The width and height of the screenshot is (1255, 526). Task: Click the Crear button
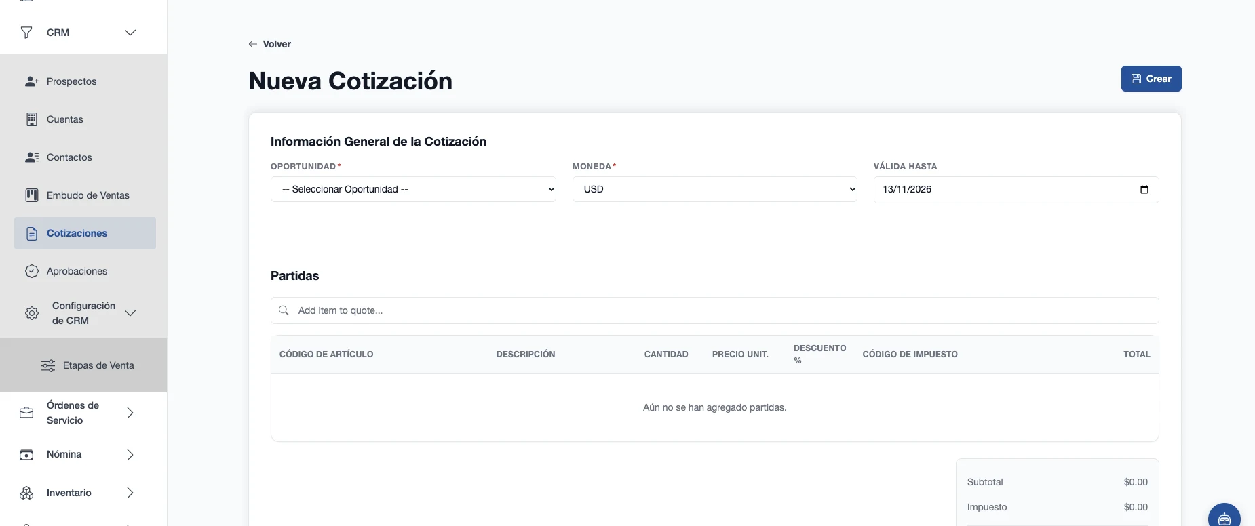1151,79
